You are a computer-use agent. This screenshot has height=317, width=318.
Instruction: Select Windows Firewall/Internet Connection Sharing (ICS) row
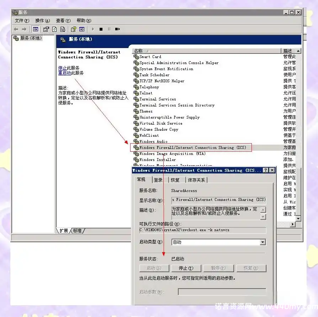pyautogui.click(x=193, y=147)
